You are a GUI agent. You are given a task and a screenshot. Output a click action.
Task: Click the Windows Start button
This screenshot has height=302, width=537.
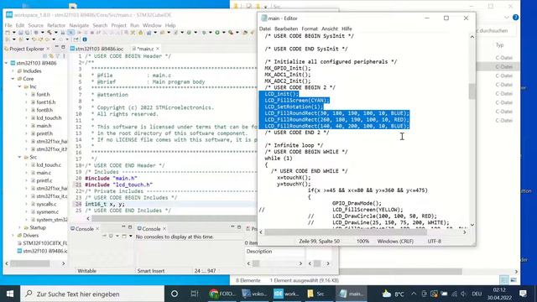point(10,294)
